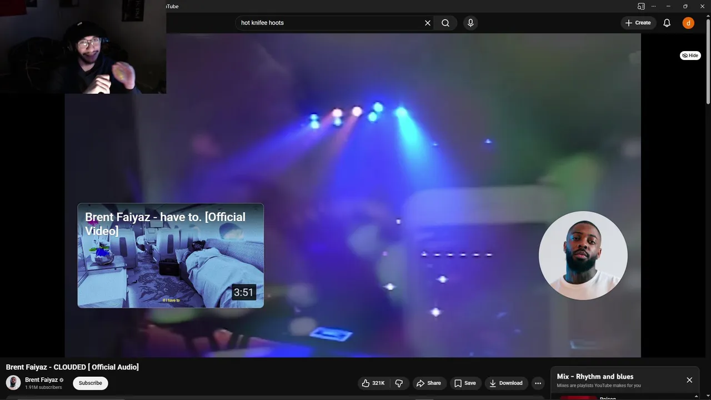
Task: Click the cast icon in title bar
Action: point(641,6)
